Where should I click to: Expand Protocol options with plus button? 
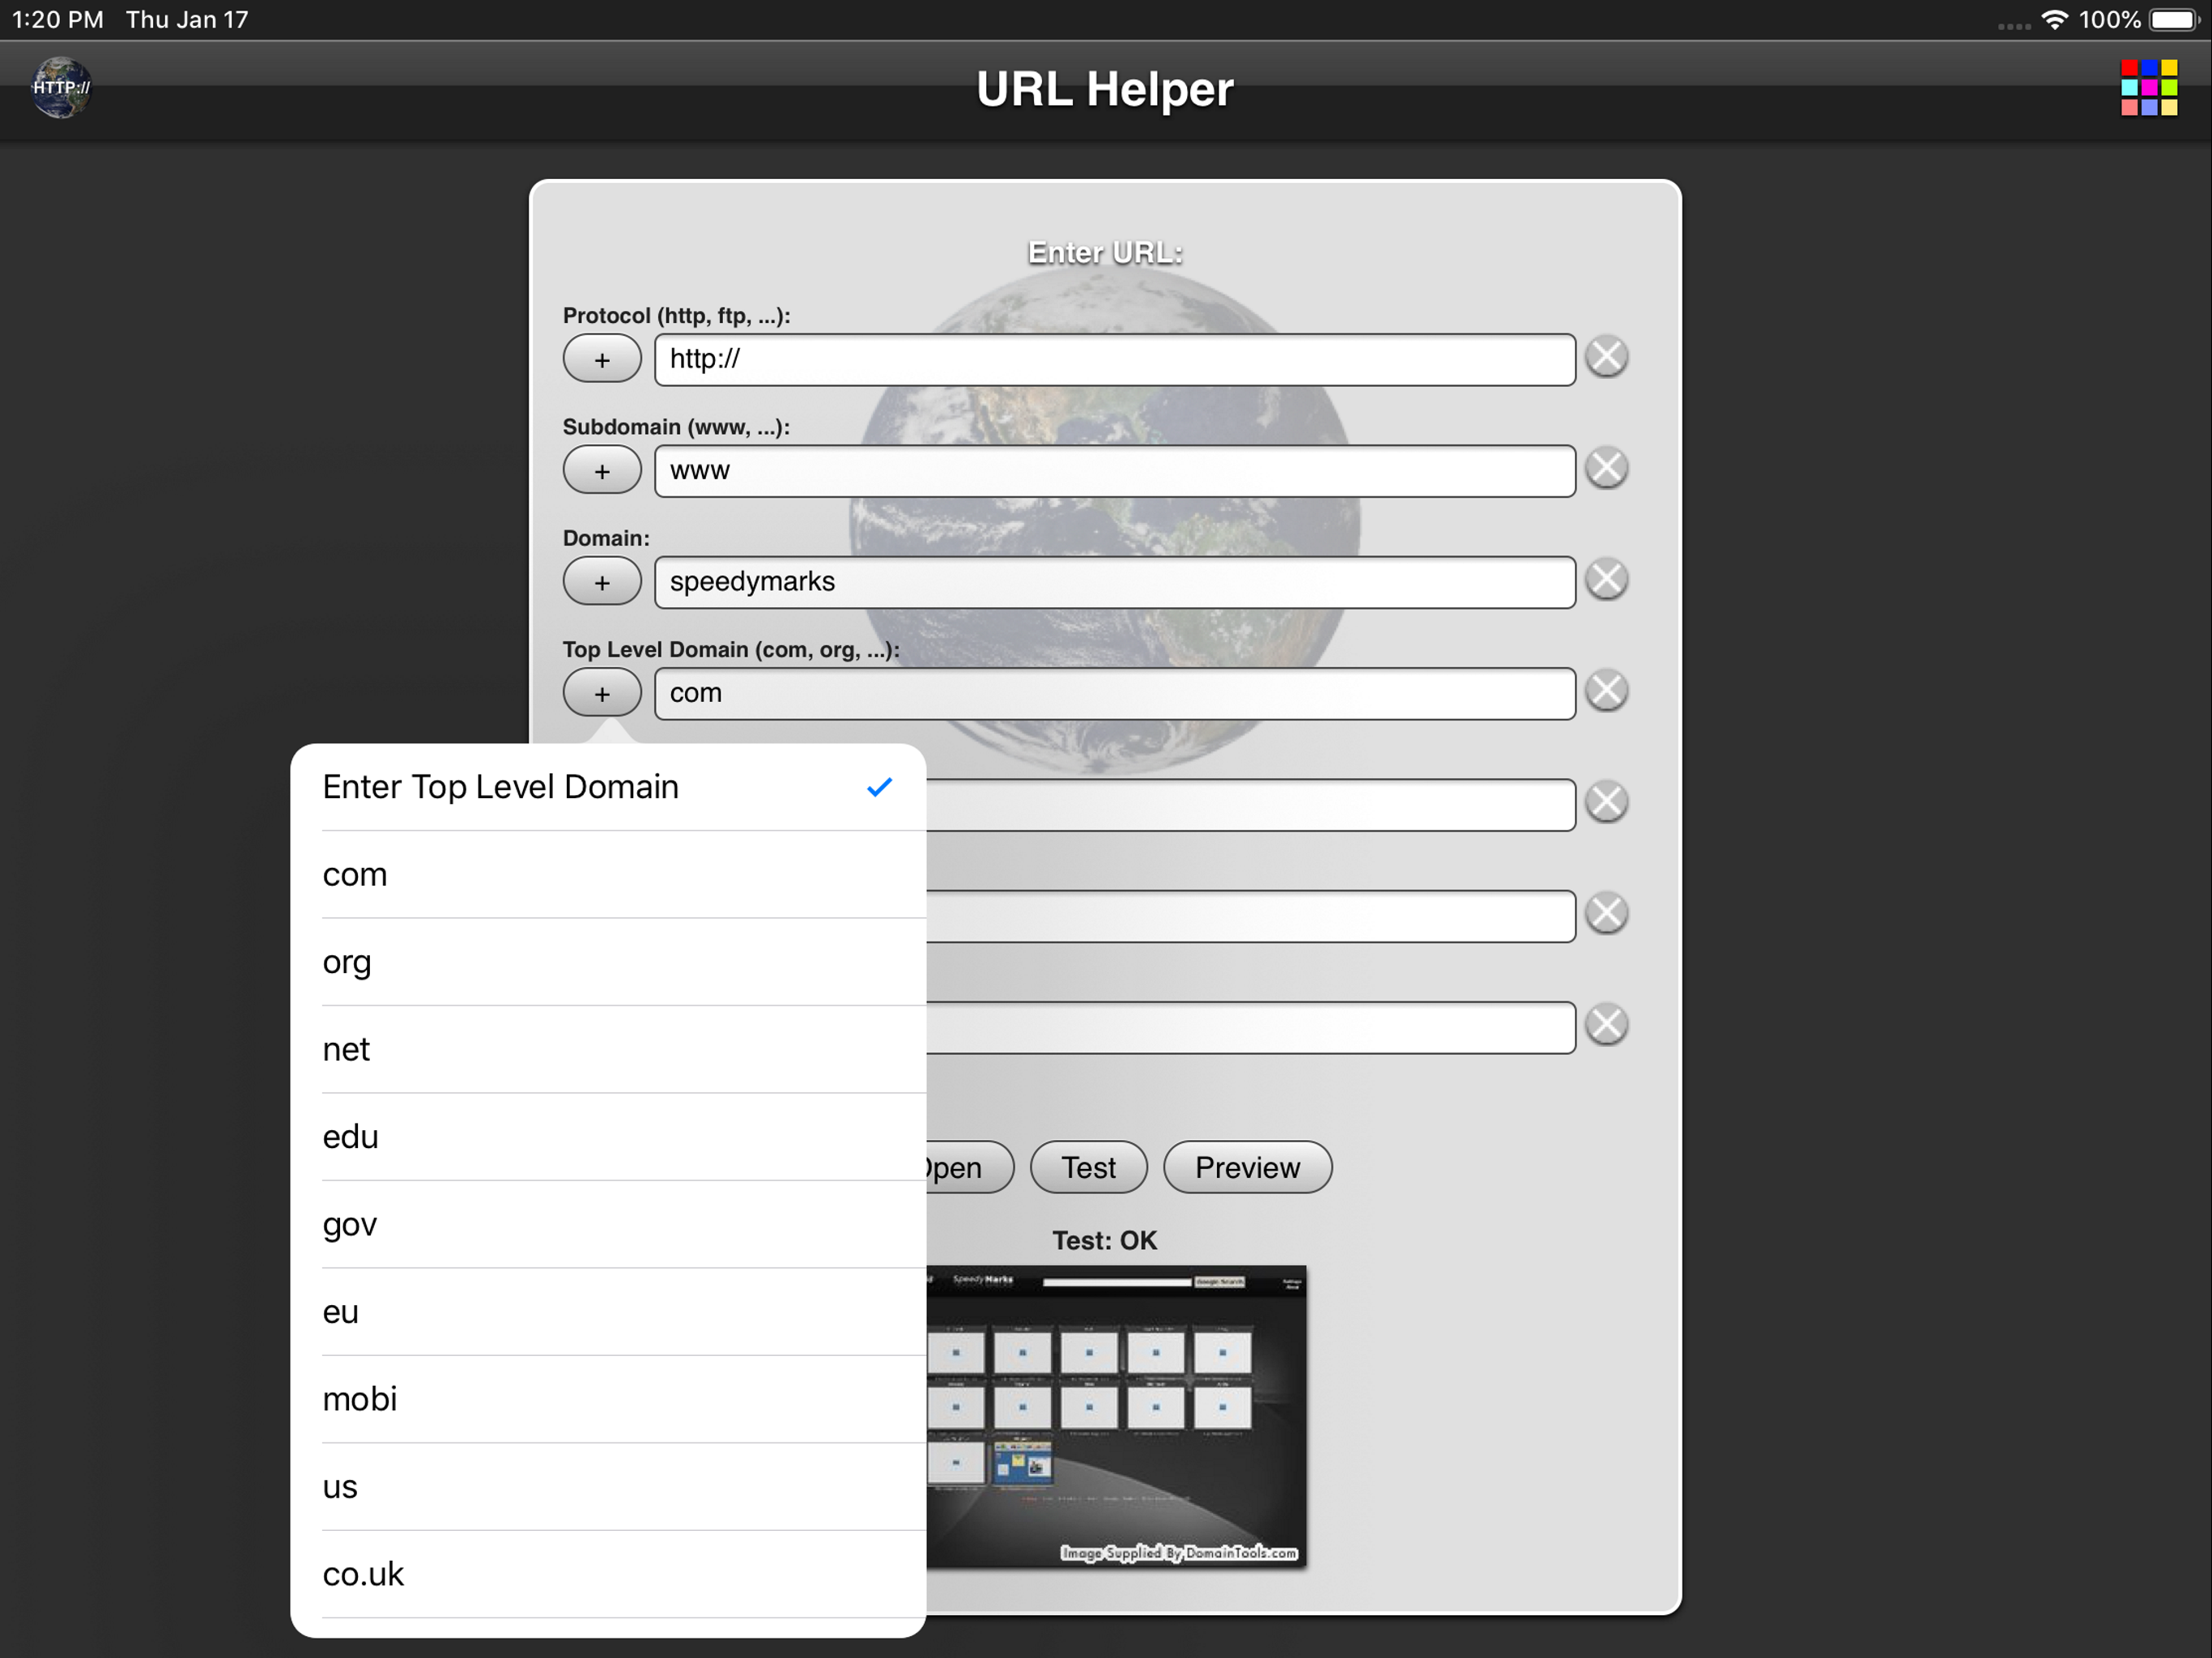pos(601,359)
